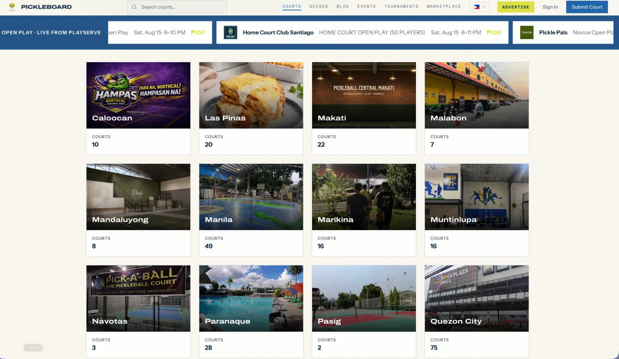Click the search magnifier icon

click(x=134, y=7)
